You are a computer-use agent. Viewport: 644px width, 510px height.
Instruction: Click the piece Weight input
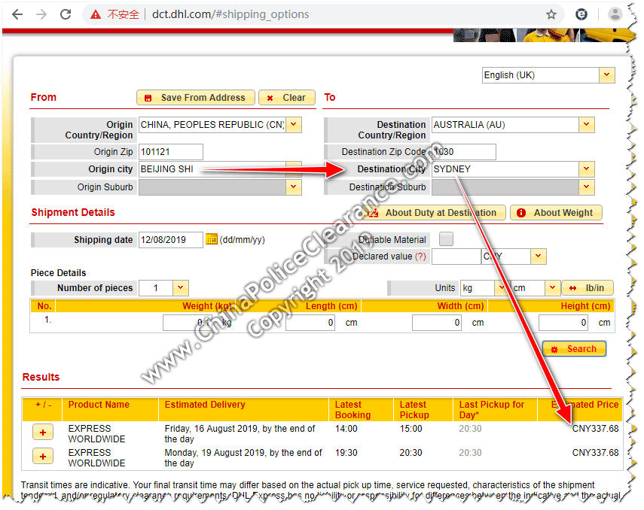click(x=188, y=323)
